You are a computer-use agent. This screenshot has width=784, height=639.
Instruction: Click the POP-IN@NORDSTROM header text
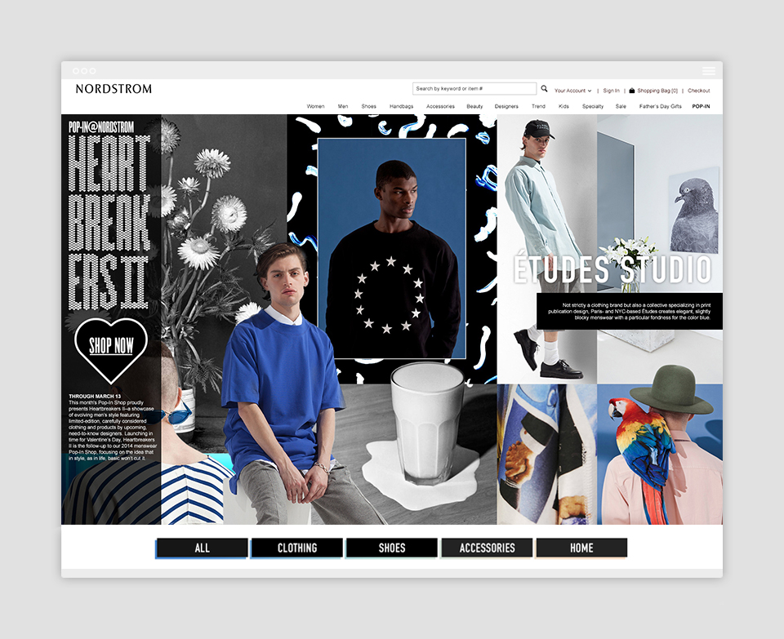(101, 126)
